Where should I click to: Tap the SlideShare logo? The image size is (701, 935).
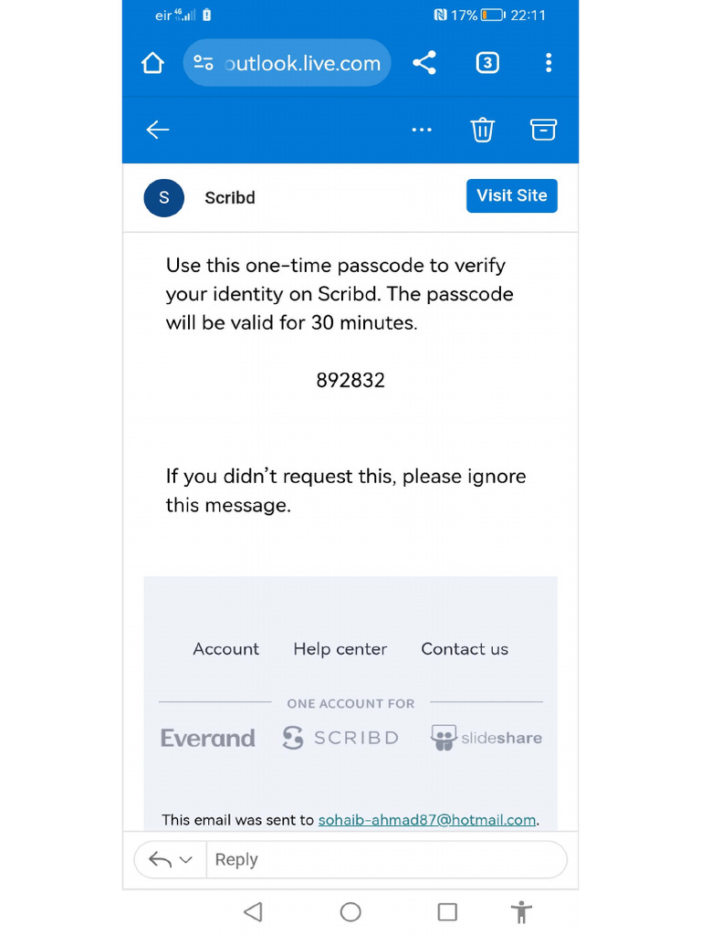487,738
